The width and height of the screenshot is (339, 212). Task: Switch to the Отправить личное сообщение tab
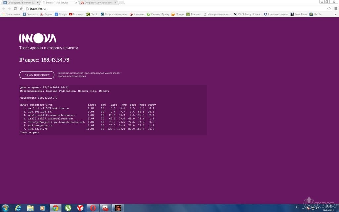[x=99, y=3]
